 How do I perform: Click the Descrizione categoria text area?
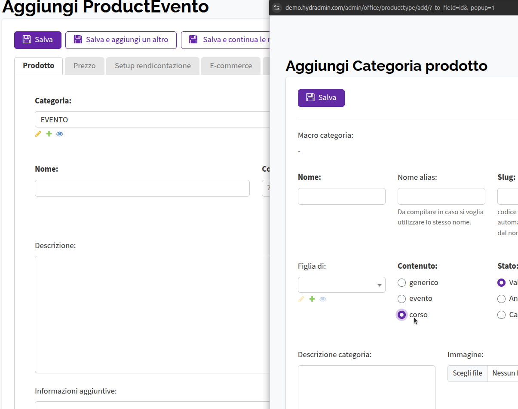(367, 387)
